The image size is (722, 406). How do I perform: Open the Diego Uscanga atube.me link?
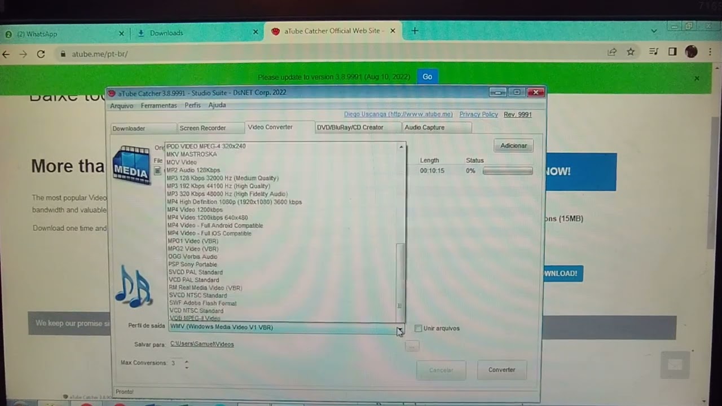coord(398,114)
